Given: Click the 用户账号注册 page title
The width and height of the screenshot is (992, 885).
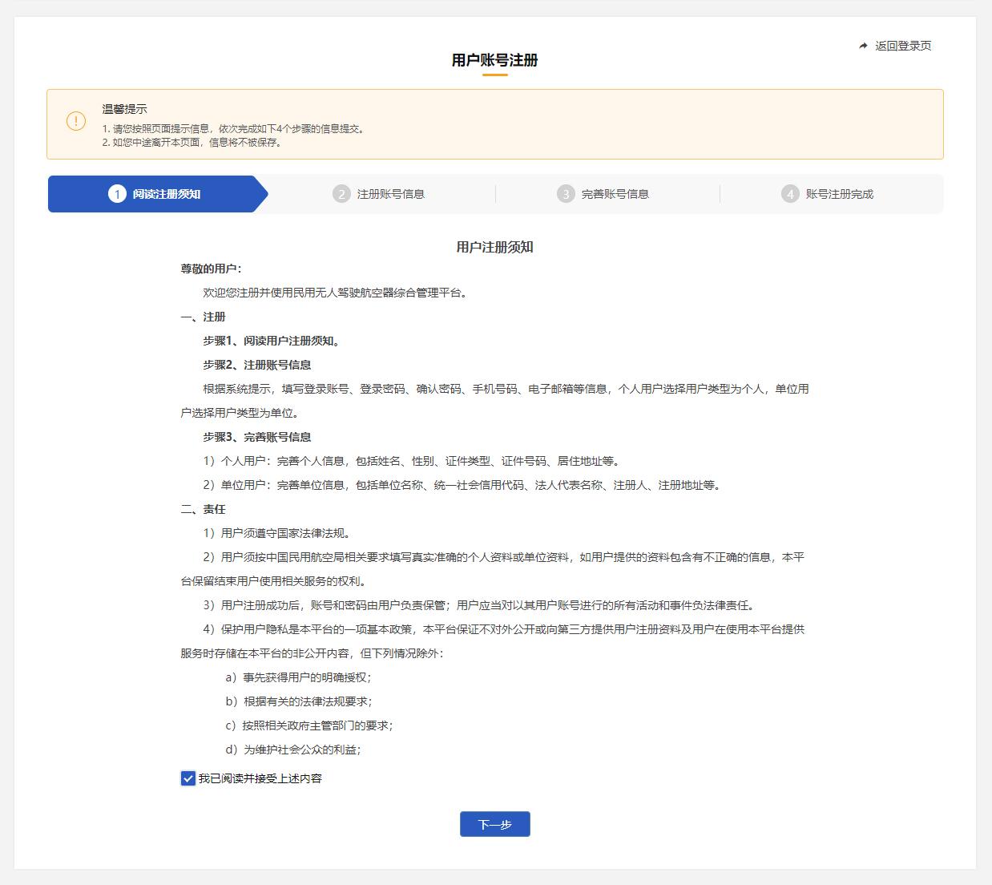Looking at the screenshot, I should click(x=494, y=60).
